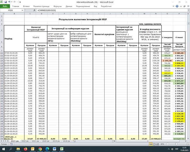Screen dimensions: 190x152
Task: Select row 121 header
Action: click(x=2, y=53)
